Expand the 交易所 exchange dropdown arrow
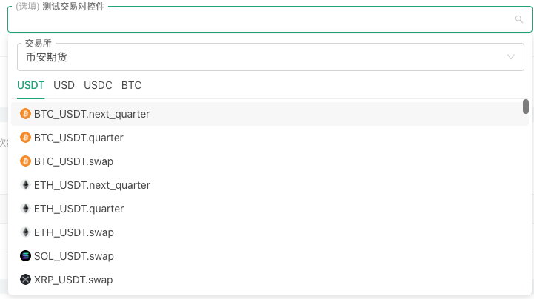The width and height of the screenshot is (534, 299). point(511,57)
